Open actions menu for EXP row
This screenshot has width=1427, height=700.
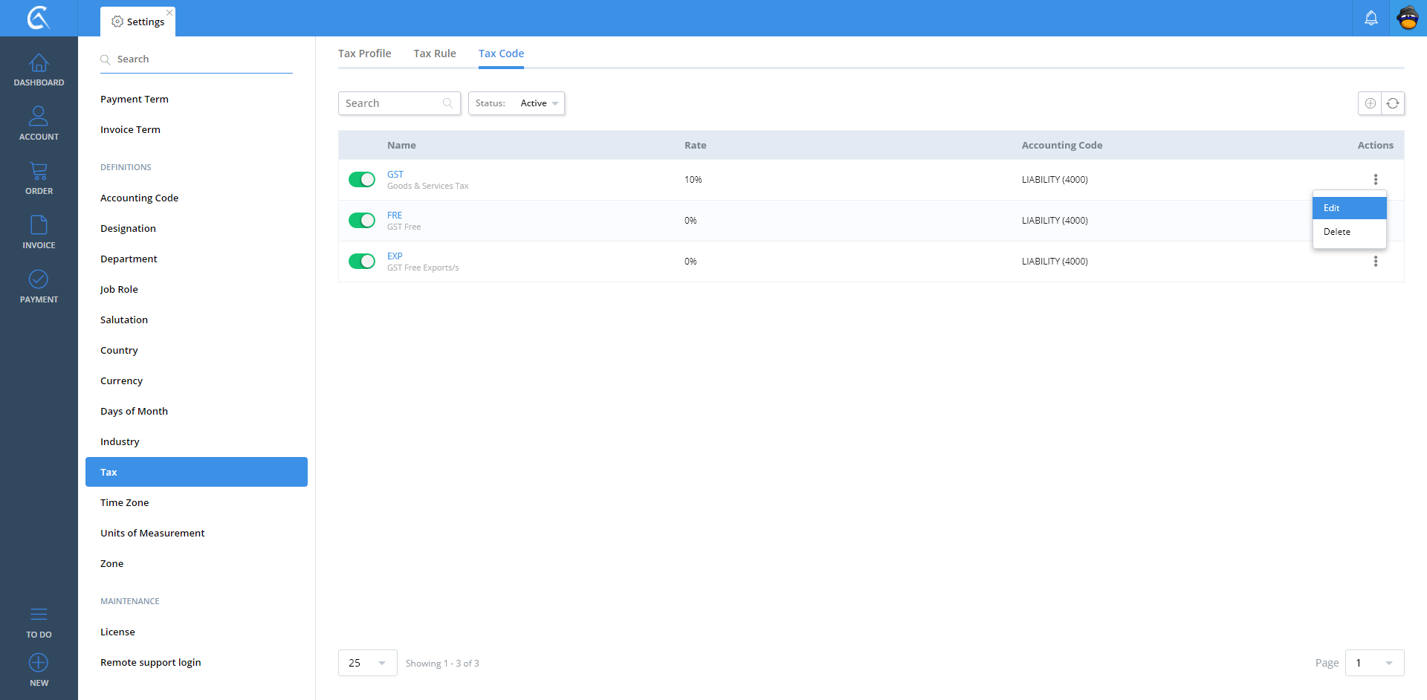pos(1376,262)
